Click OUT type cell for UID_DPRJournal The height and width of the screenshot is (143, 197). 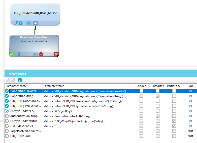tap(190, 136)
